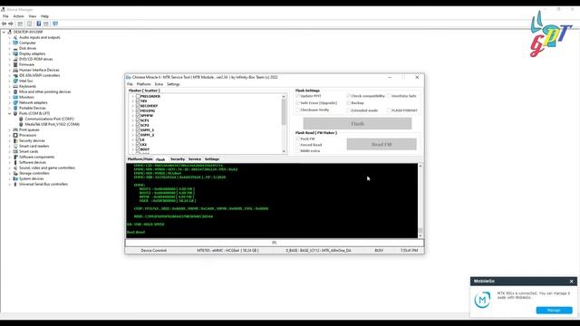Select the System devices tree row

point(31,179)
